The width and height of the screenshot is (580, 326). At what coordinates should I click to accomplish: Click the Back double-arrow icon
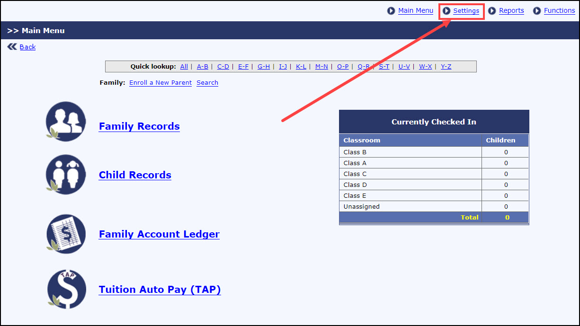pos(12,47)
